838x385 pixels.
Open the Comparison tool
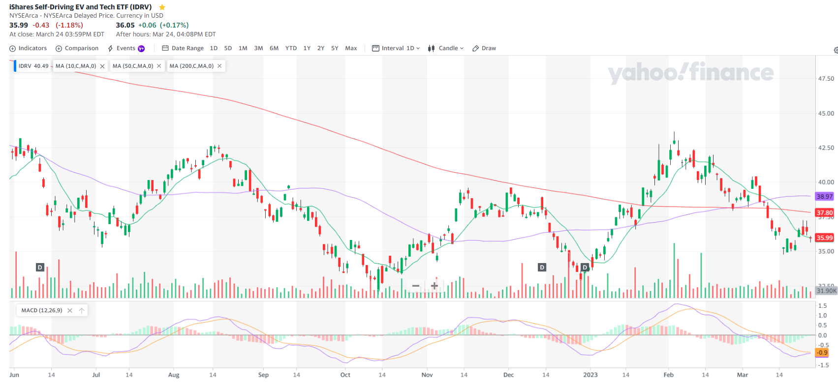(77, 48)
